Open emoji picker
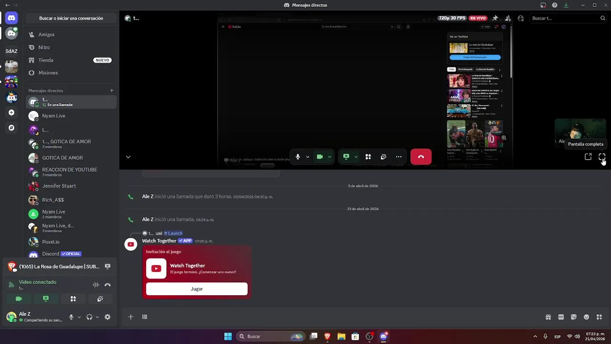Screen dimensions: 611x344 587,317
